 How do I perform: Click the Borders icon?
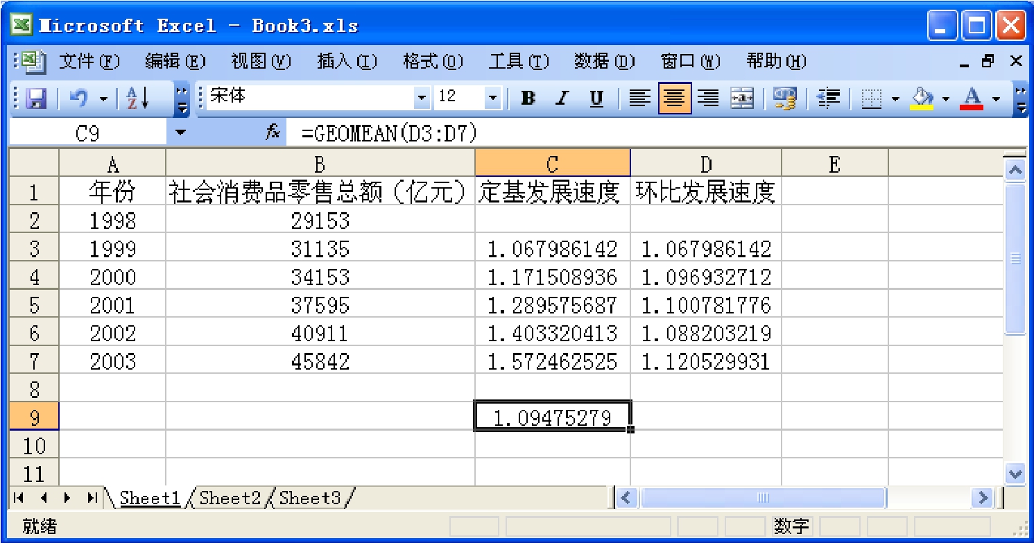click(870, 99)
